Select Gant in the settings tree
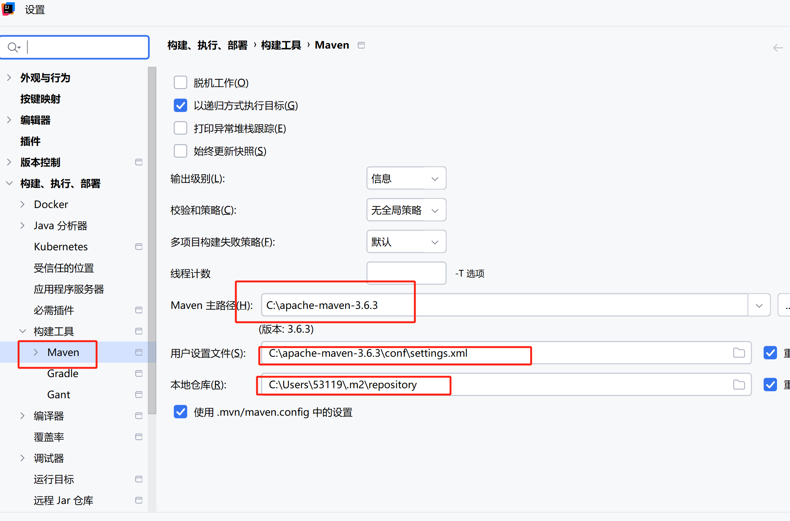The height and width of the screenshot is (521, 790). [x=59, y=395]
